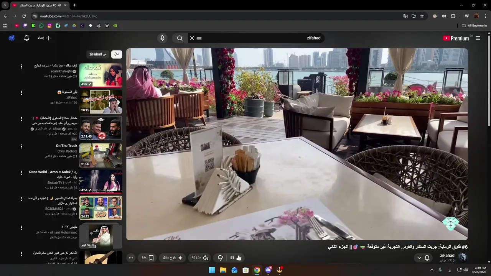Image resolution: width=491 pixels, height=276 pixels.
Task: Open All Bookmarks folder
Action: click(x=475, y=26)
